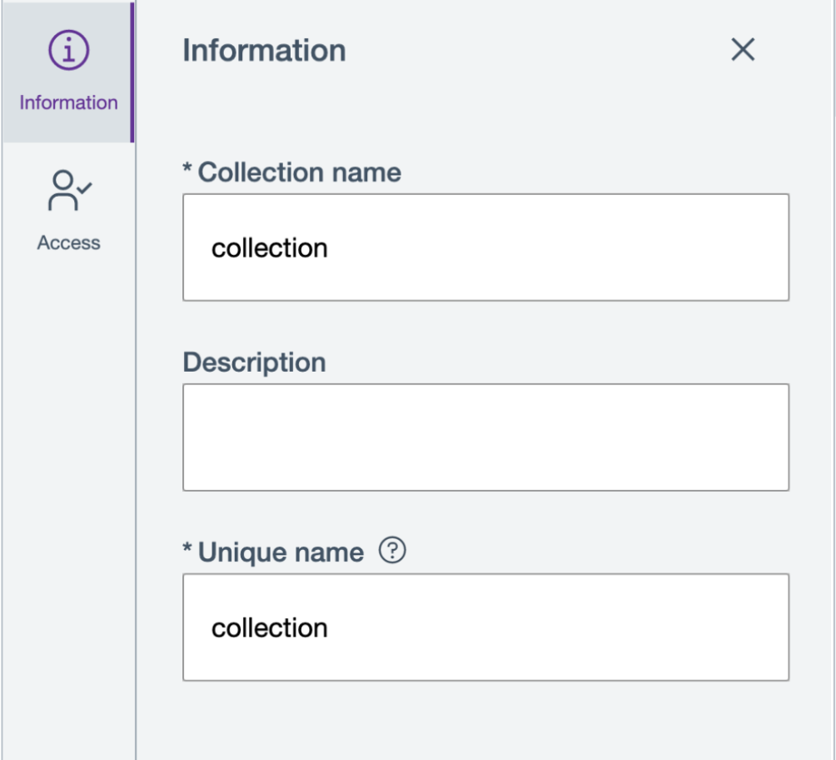Select the Access person-checkmark icon
Viewport: 836px width, 760px height.
(x=68, y=190)
